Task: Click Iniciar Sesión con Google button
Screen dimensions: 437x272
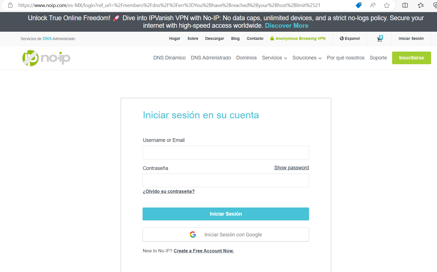Action: tap(226, 234)
